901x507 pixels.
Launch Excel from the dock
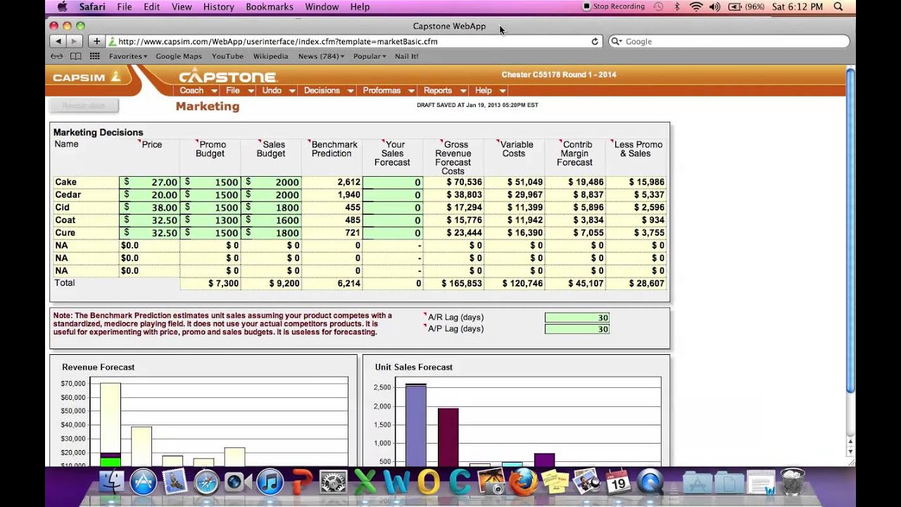coord(365,482)
